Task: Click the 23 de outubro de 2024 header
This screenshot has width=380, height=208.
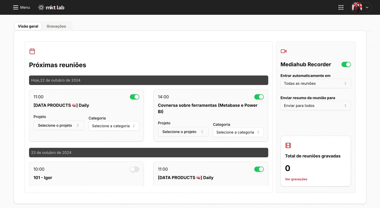Action: (149, 153)
